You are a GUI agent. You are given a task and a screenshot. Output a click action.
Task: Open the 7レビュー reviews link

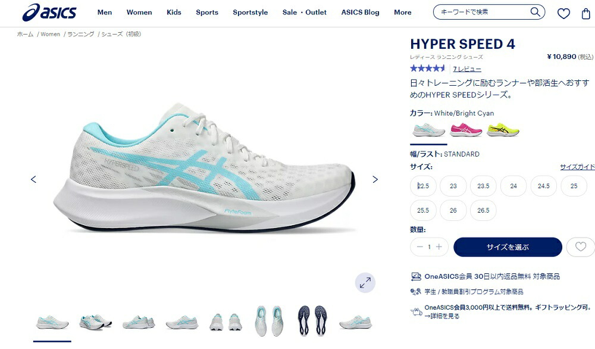(467, 69)
